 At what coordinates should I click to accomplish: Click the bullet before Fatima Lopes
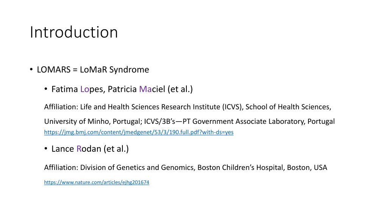tap(46, 89)
